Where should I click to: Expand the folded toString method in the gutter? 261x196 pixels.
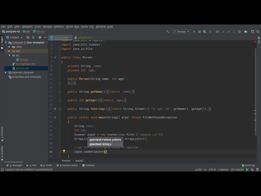pos(60,109)
